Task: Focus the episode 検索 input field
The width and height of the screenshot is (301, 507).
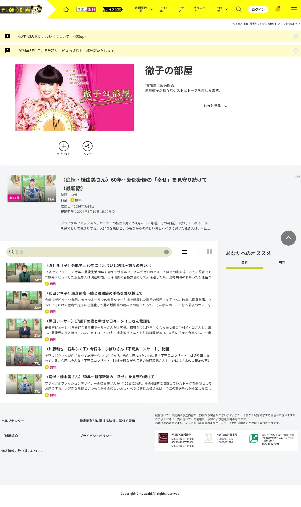Action: pyautogui.click(x=89, y=252)
